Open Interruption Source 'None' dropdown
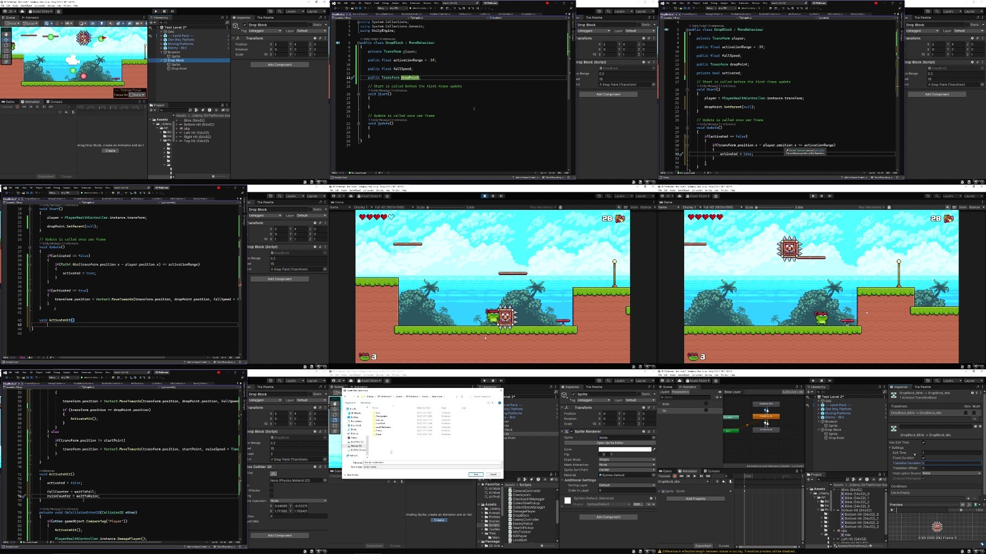Screen dimensions: 986x554 click(x=951, y=473)
